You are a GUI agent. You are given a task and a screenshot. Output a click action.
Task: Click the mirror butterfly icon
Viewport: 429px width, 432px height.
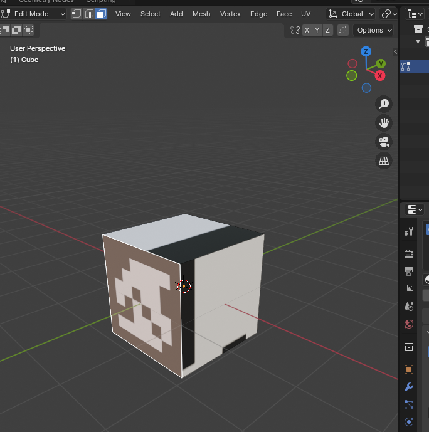295,30
